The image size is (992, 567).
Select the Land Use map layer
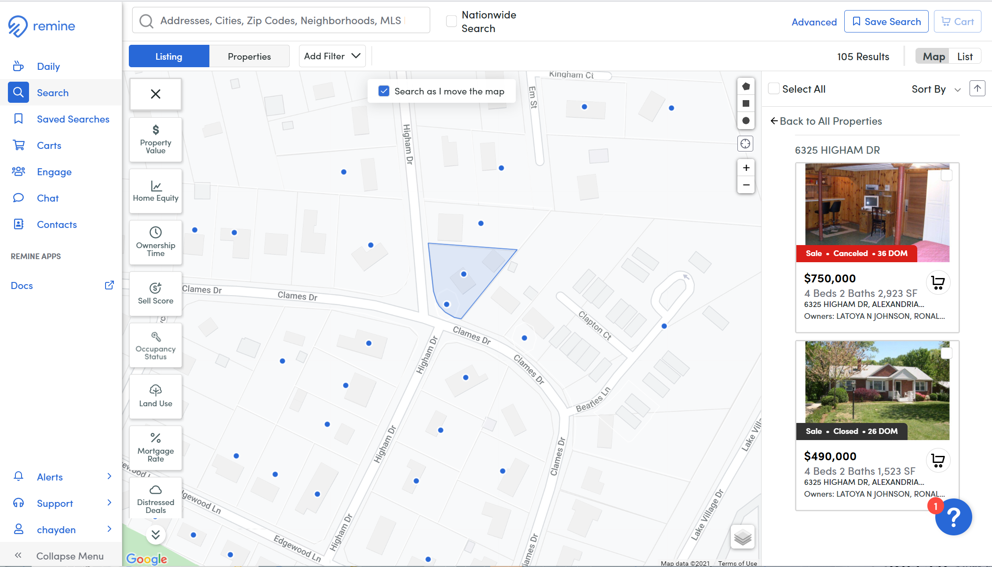(x=156, y=397)
